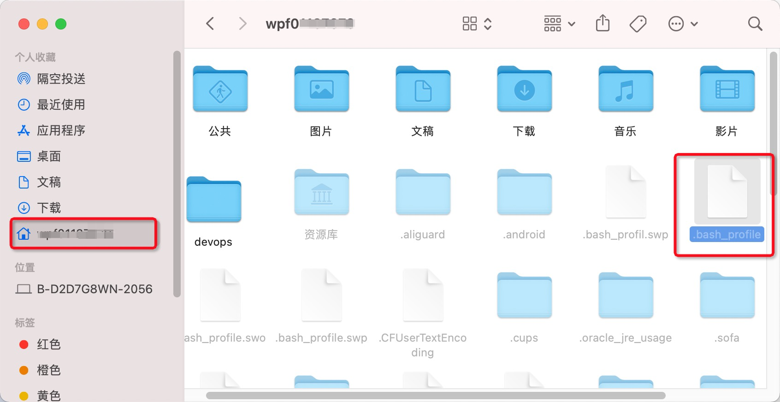Select the .oracle_jre_usage folder
780x402 pixels.
[x=626, y=296]
